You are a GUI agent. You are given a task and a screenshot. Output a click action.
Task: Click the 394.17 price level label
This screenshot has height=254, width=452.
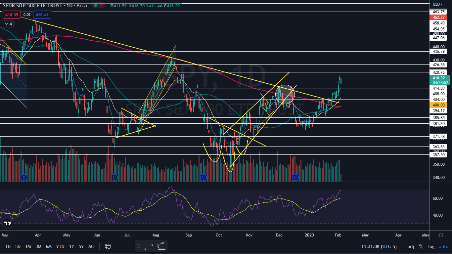[437, 110]
